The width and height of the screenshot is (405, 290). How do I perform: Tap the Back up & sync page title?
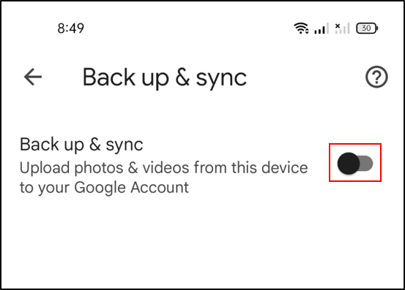click(165, 77)
